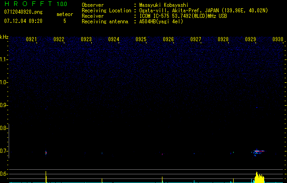Click the meteor echo spot after 0921
The width and height of the screenshot is (287, 183).
(46, 152)
